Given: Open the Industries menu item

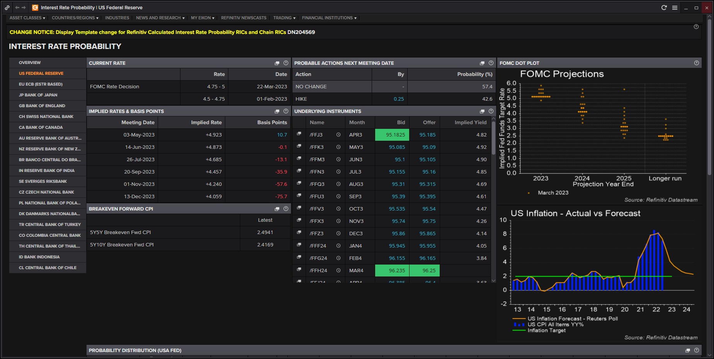Looking at the screenshot, I should tap(117, 18).
